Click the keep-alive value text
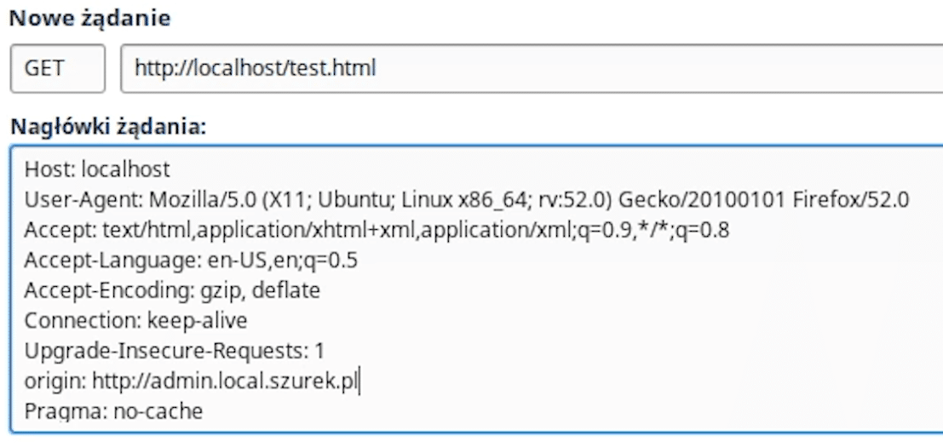This screenshot has height=447, width=943. tap(198, 320)
